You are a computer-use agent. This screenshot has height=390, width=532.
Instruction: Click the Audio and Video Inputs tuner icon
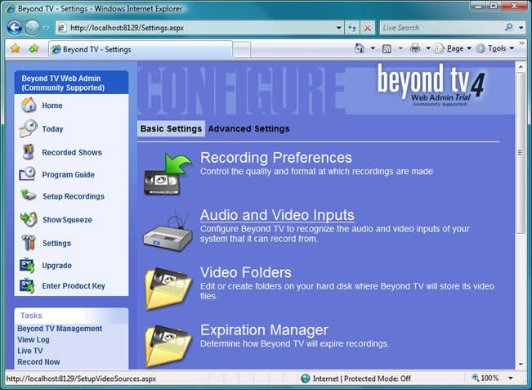[x=168, y=231]
